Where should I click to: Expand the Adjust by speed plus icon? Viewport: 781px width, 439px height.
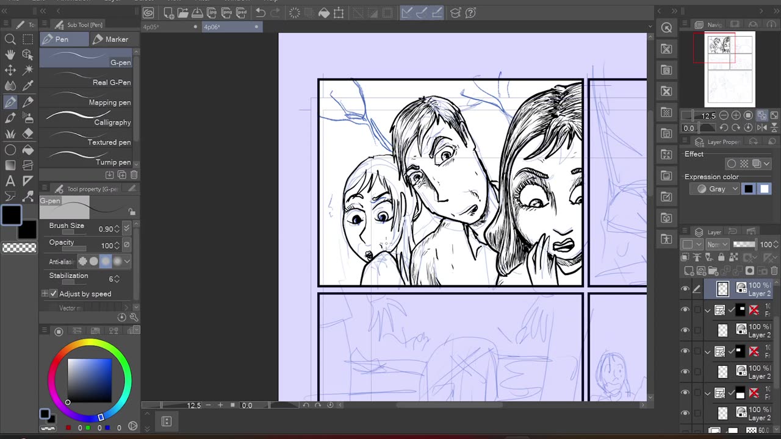click(x=45, y=294)
